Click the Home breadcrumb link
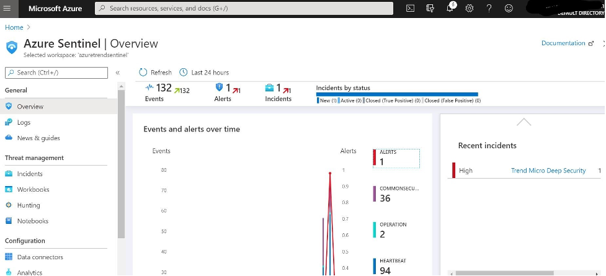Screen dimensions: 606x276 [14, 27]
